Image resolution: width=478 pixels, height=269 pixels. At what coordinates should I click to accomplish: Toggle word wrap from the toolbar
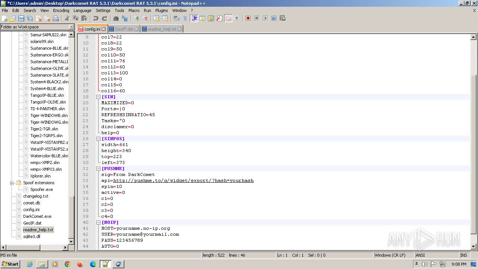pyautogui.click(x=177, y=18)
